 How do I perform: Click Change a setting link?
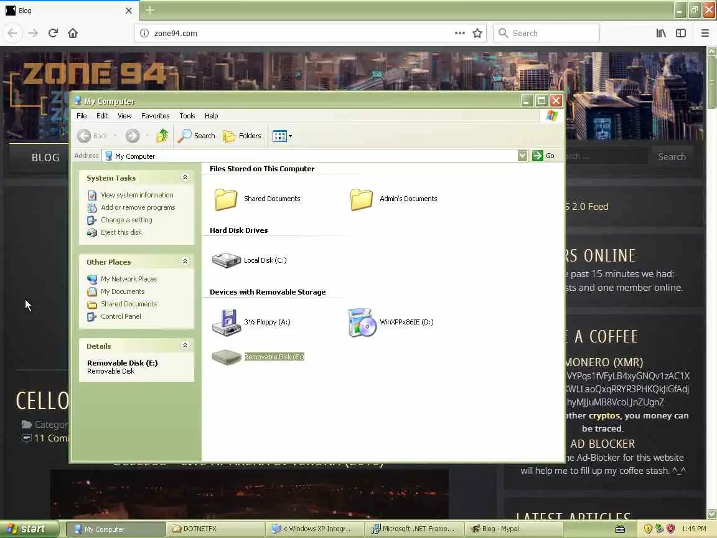(x=126, y=220)
